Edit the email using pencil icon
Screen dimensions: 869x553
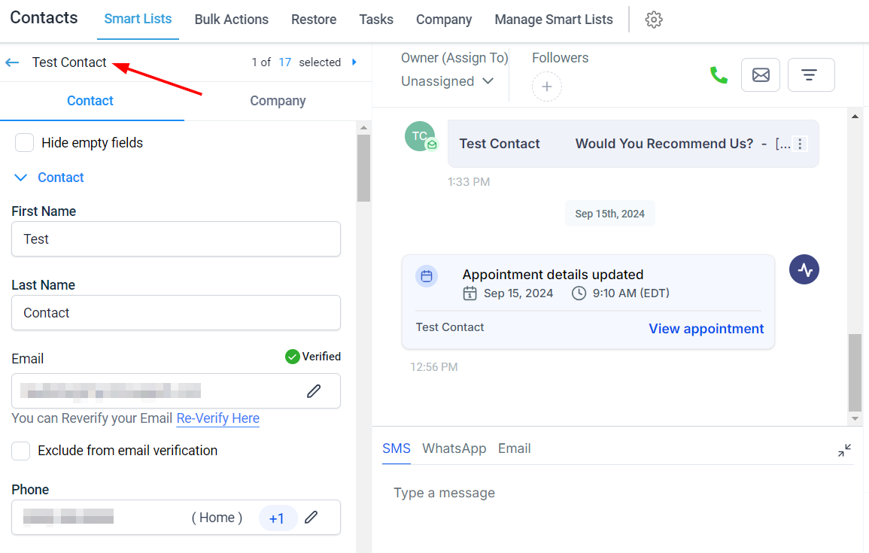(x=314, y=390)
